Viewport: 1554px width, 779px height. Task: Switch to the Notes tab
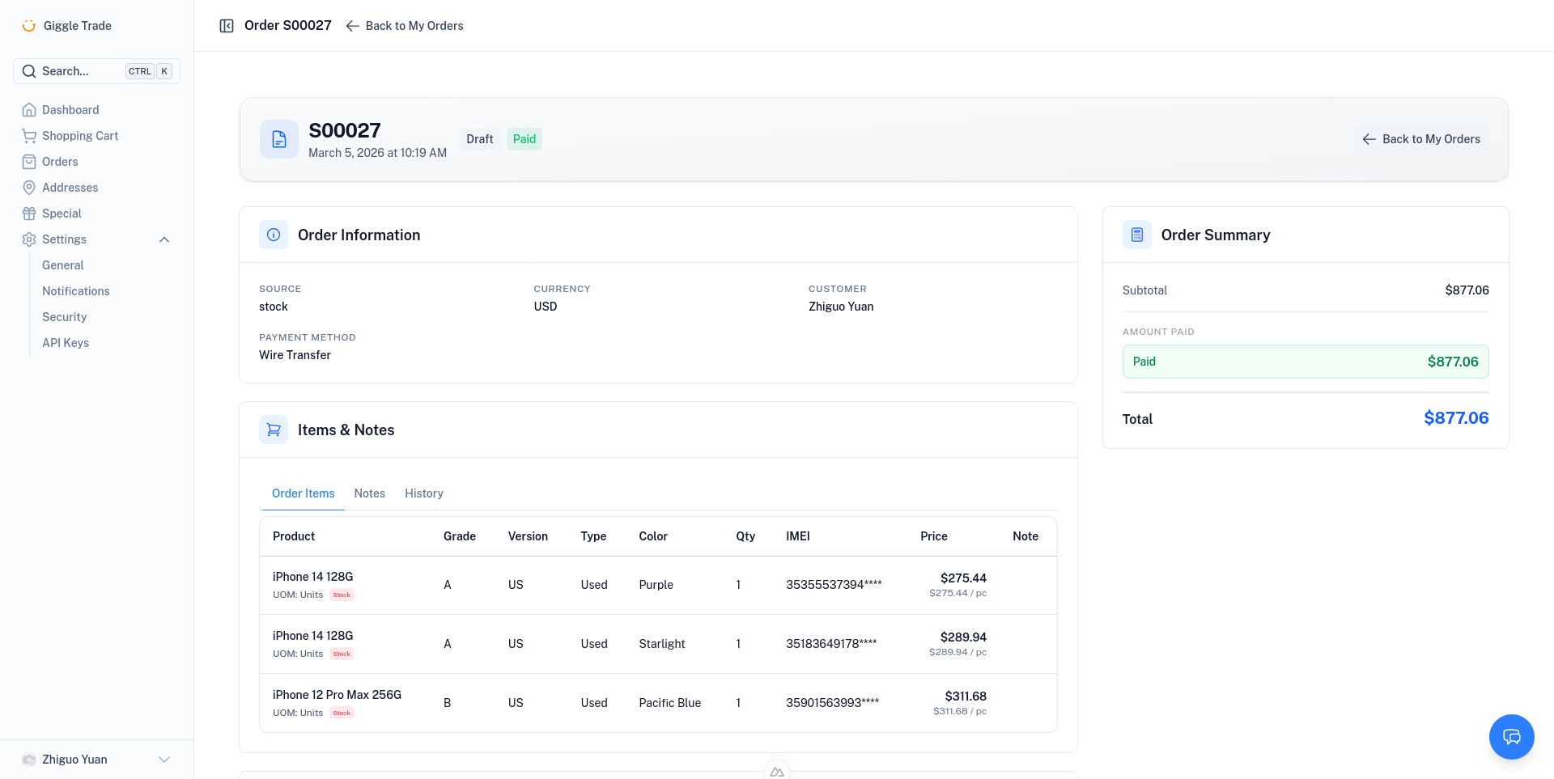tap(369, 493)
